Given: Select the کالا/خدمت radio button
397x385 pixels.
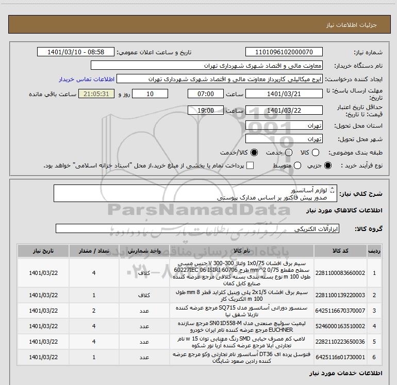Looking at the screenshot, I should pyautogui.click(x=254, y=152).
